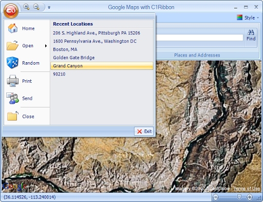Open the Open menu entry
Screen dimensions: 263x202
(x=27, y=46)
